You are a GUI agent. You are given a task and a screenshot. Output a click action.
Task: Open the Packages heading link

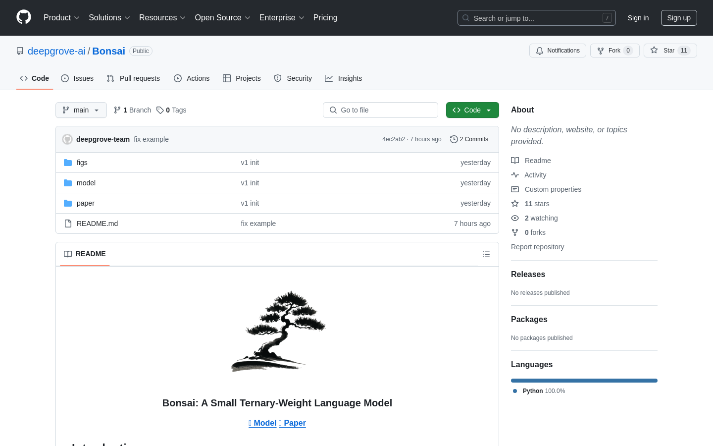coord(529,320)
